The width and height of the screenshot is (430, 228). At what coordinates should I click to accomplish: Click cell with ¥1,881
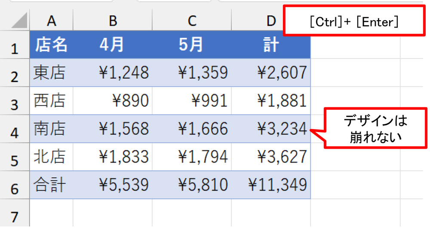click(x=271, y=101)
